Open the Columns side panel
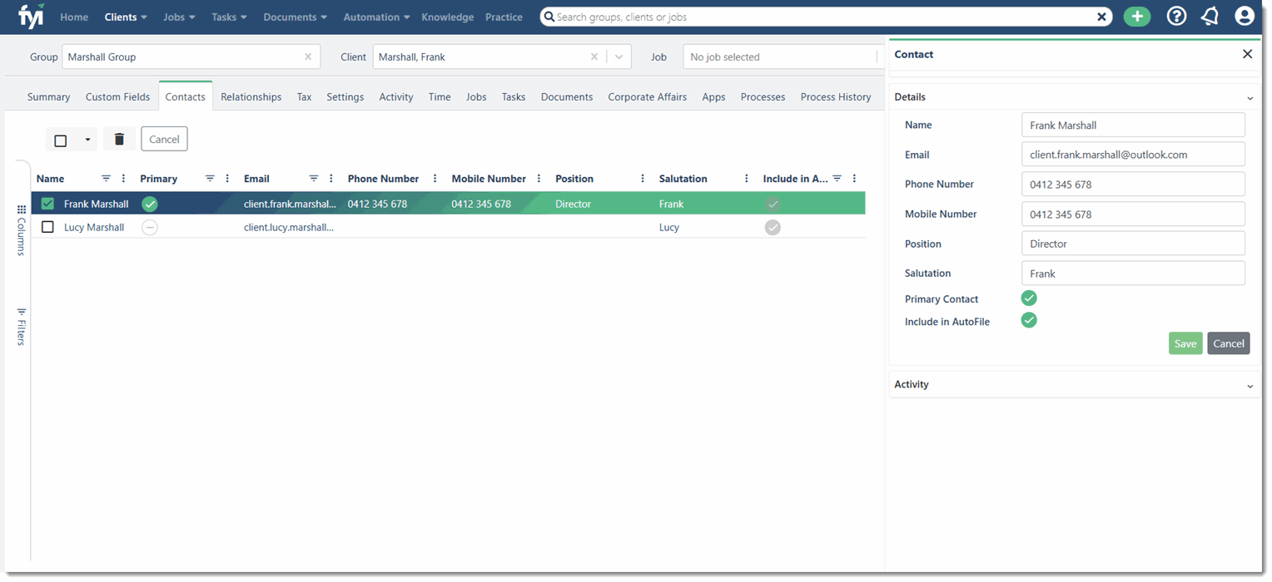 pyautogui.click(x=22, y=230)
